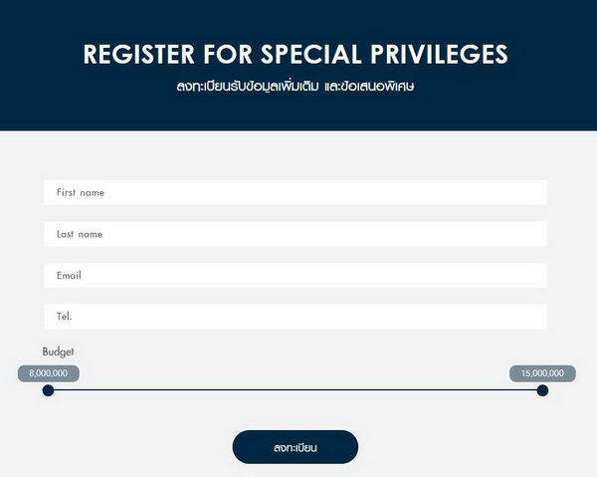The image size is (597, 477).
Task: Click the Thai subtitle below the heading
Action: (x=296, y=87)
